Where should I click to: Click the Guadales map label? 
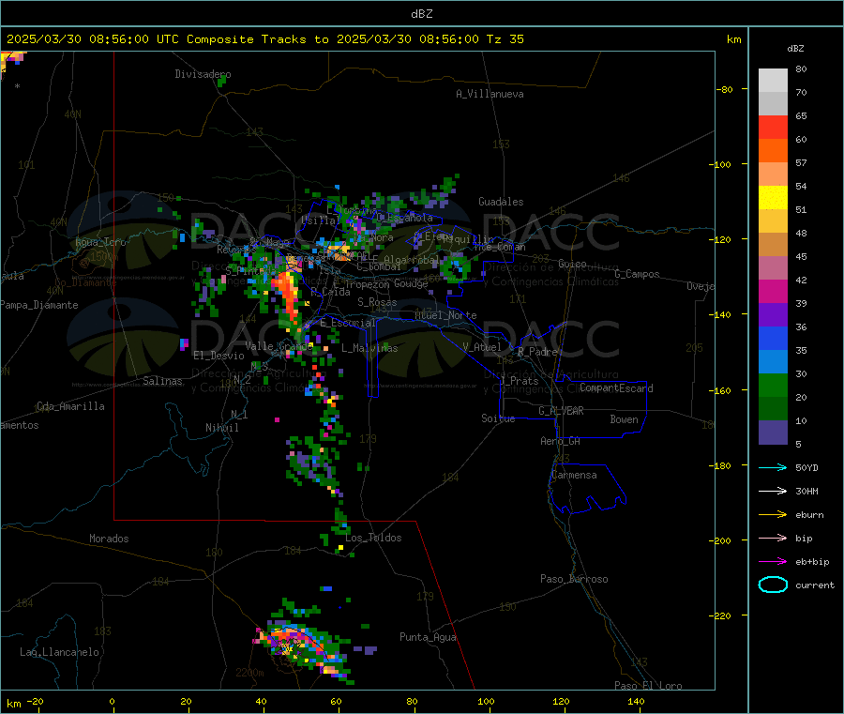click(x=501, y=202)
